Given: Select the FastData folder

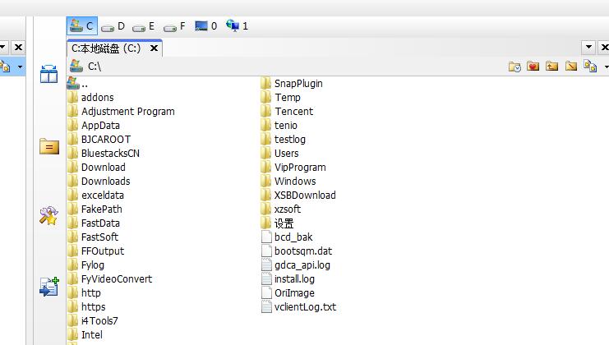Looking at the screenshot, I should [94, 223].
